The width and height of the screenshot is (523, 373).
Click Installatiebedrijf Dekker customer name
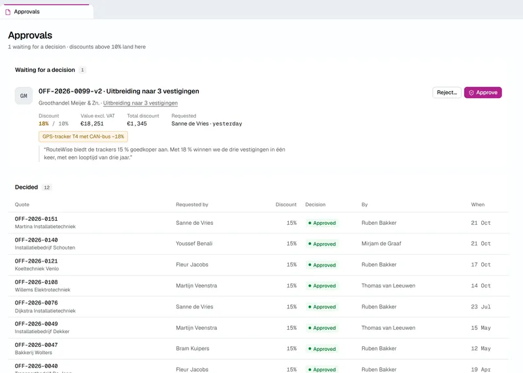pyautogui.click(x=42, y=332)
